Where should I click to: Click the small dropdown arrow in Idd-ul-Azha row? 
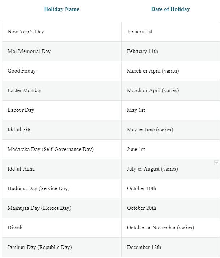tap(216, 163)
